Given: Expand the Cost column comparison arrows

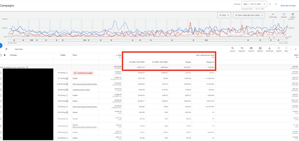Looking at the screenshot, I should [x=120, y=57].
